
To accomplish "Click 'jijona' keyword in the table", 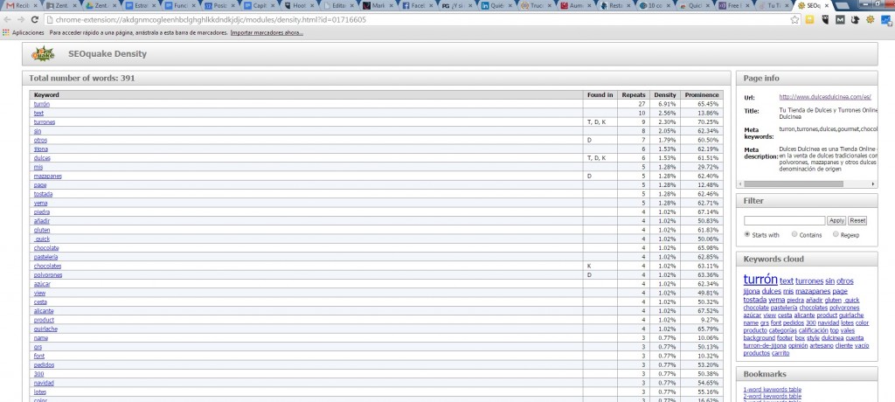I will (x=40, y=149).
